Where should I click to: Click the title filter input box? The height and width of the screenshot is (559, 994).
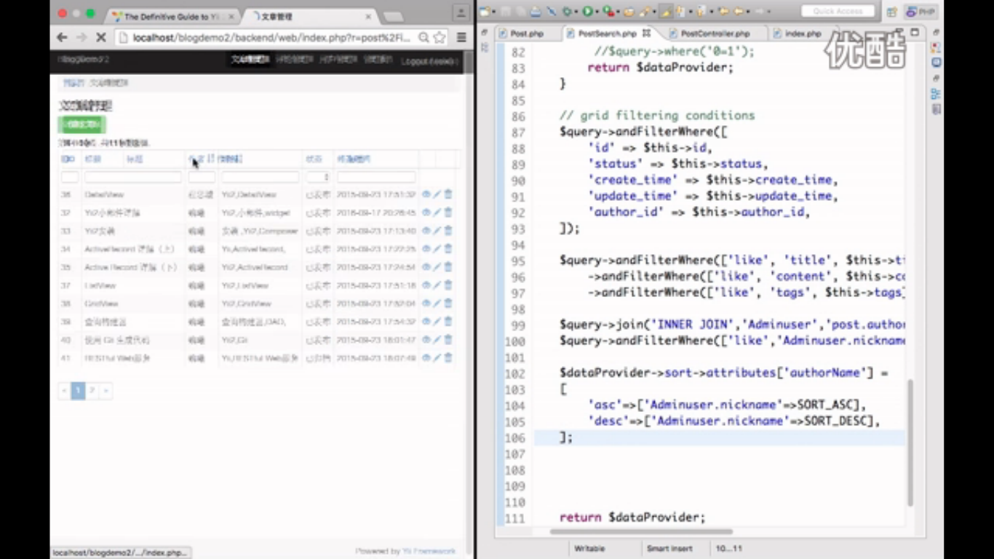point(133,177)
